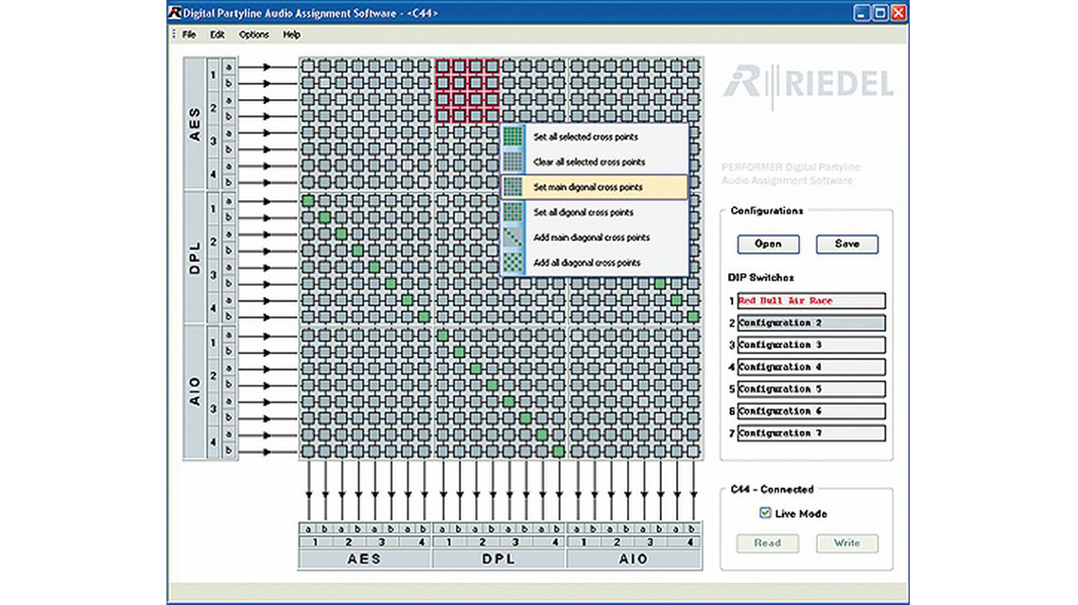Open the File menu

click(x=189, y=35)
